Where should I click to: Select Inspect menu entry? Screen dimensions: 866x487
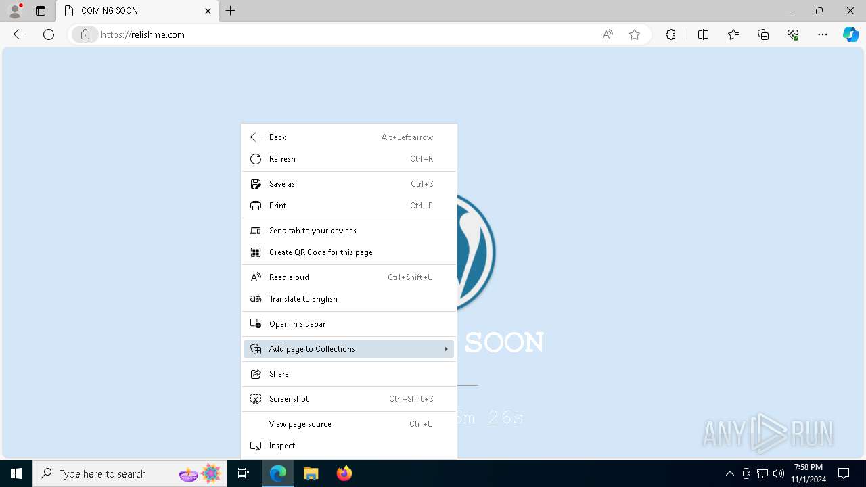(x=349, y=446)
